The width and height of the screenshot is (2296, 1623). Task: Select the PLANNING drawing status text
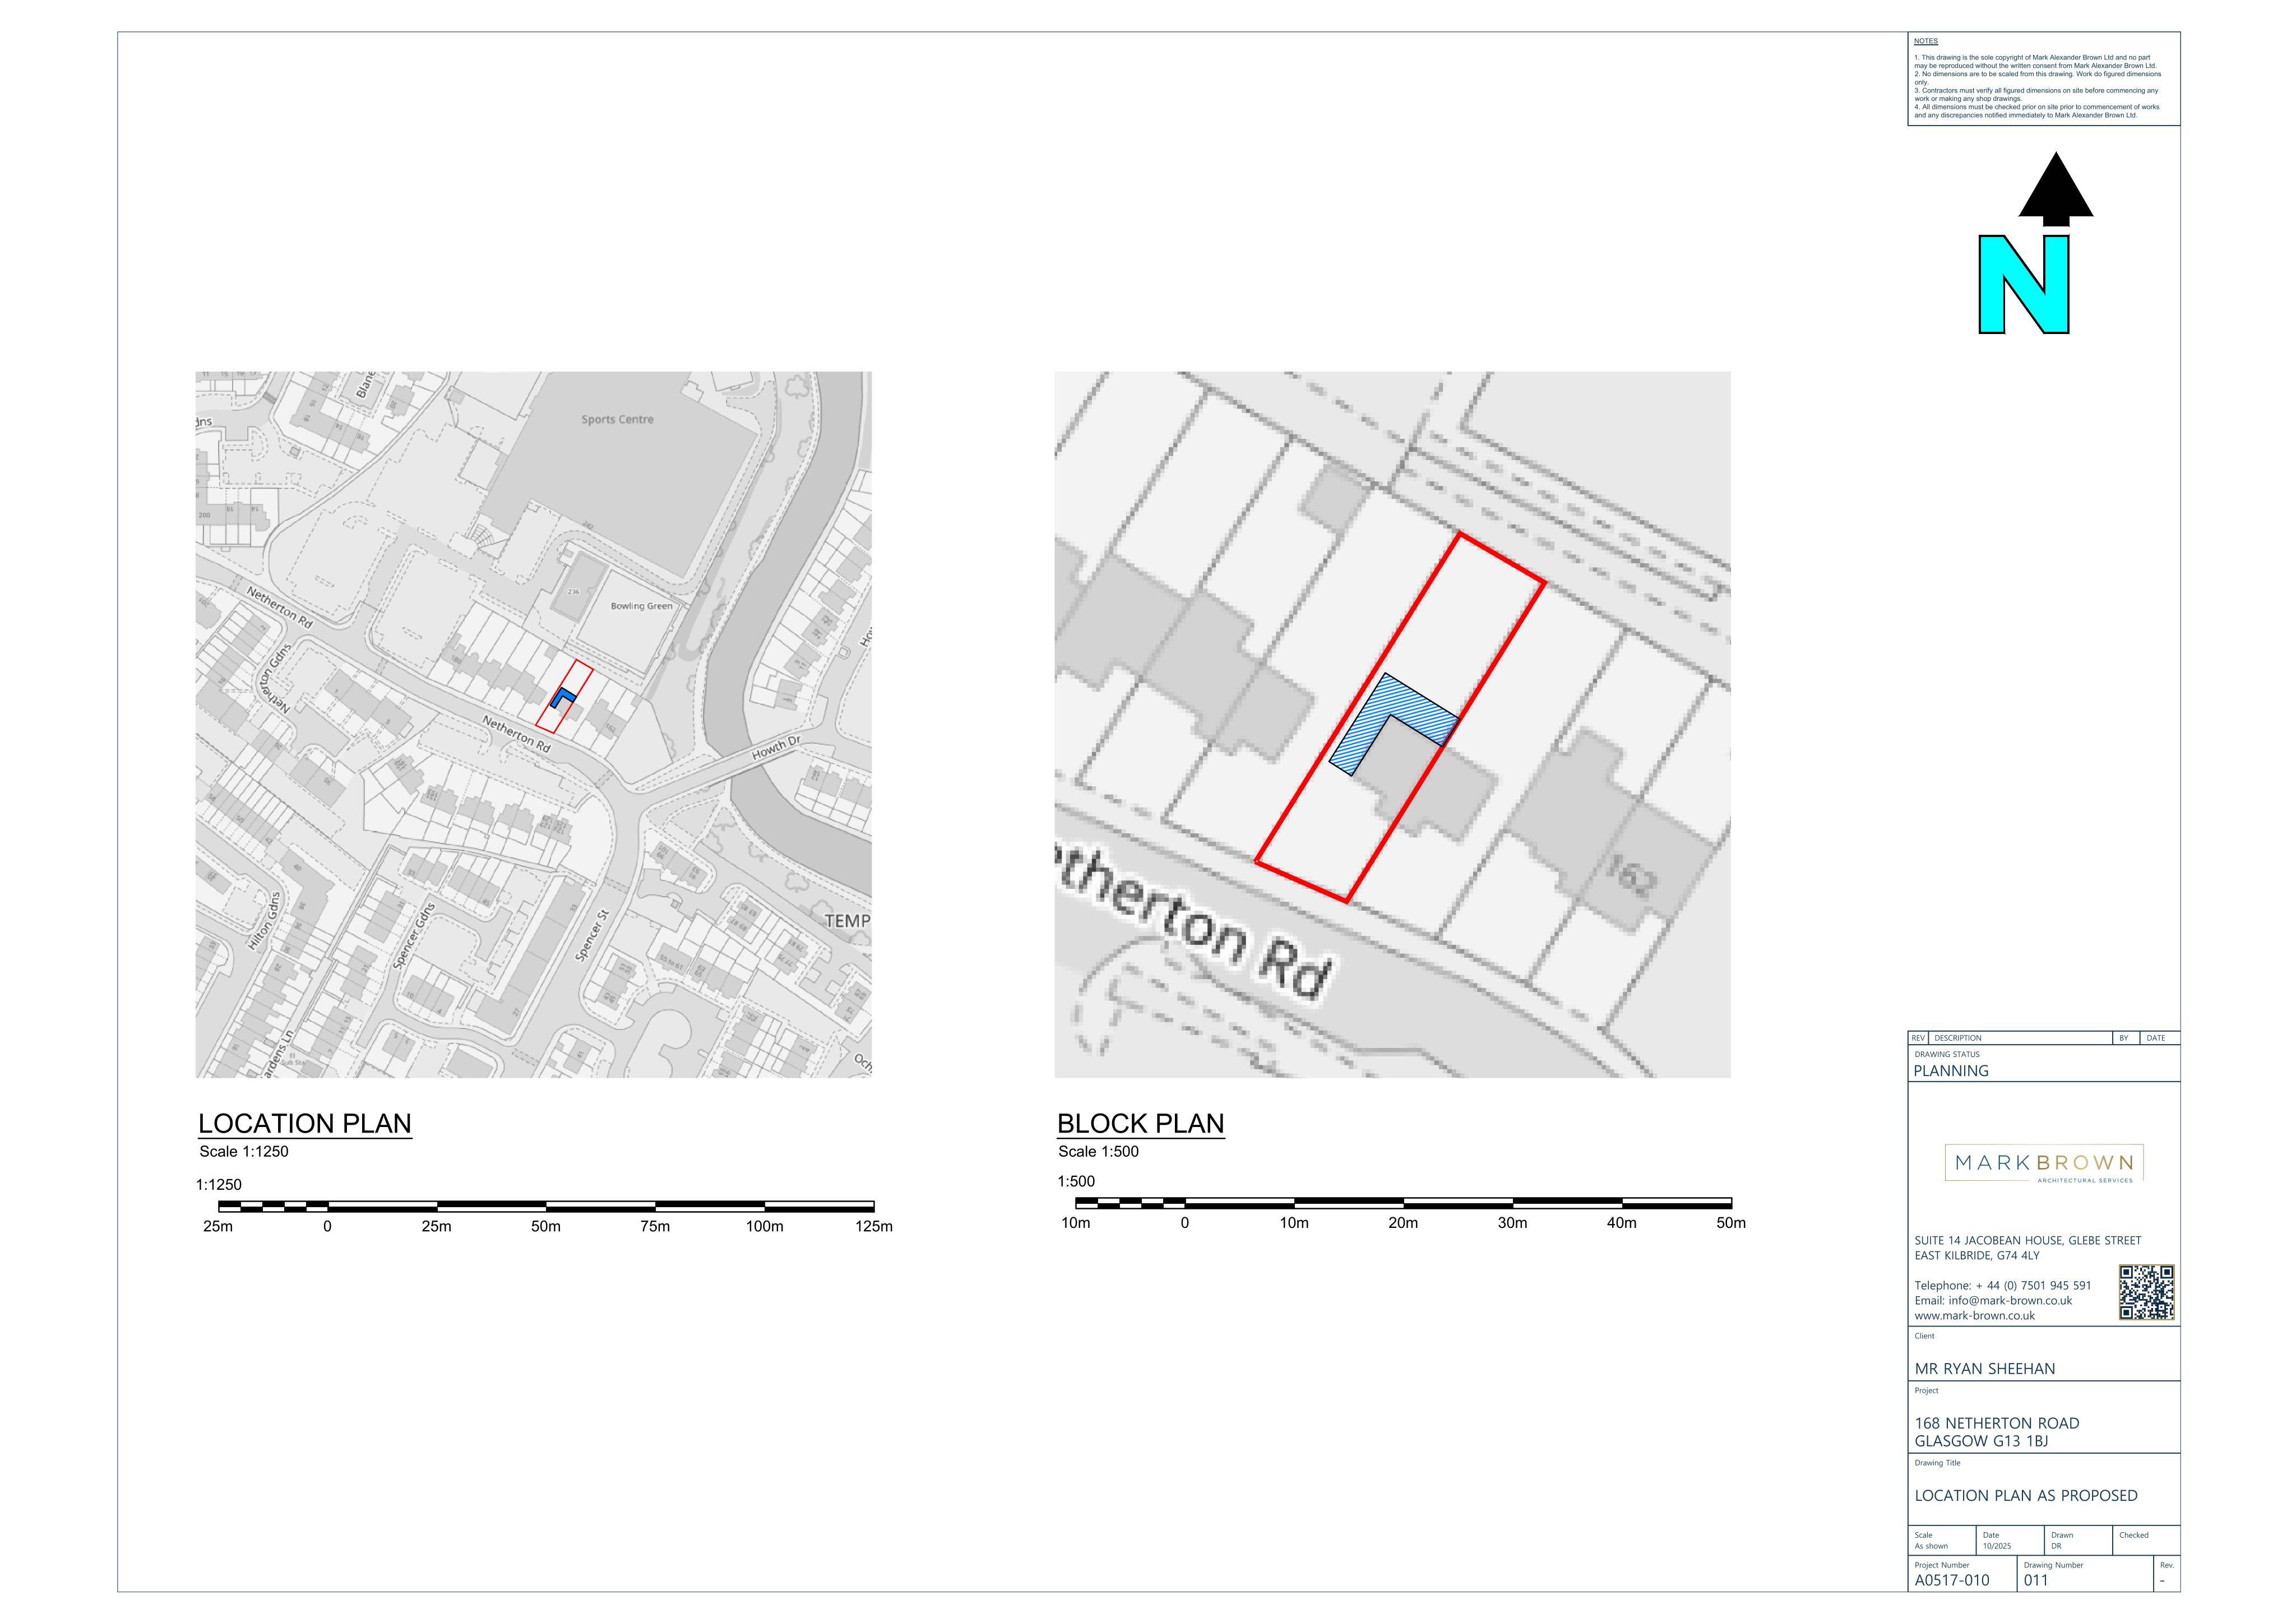tap(1951, 1071)
